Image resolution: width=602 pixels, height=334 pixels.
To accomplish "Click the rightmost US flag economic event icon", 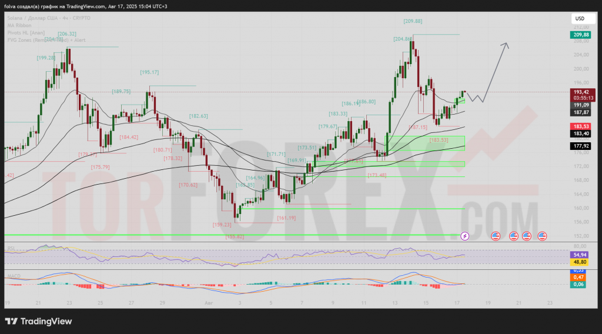I will [x=542, y=236].
